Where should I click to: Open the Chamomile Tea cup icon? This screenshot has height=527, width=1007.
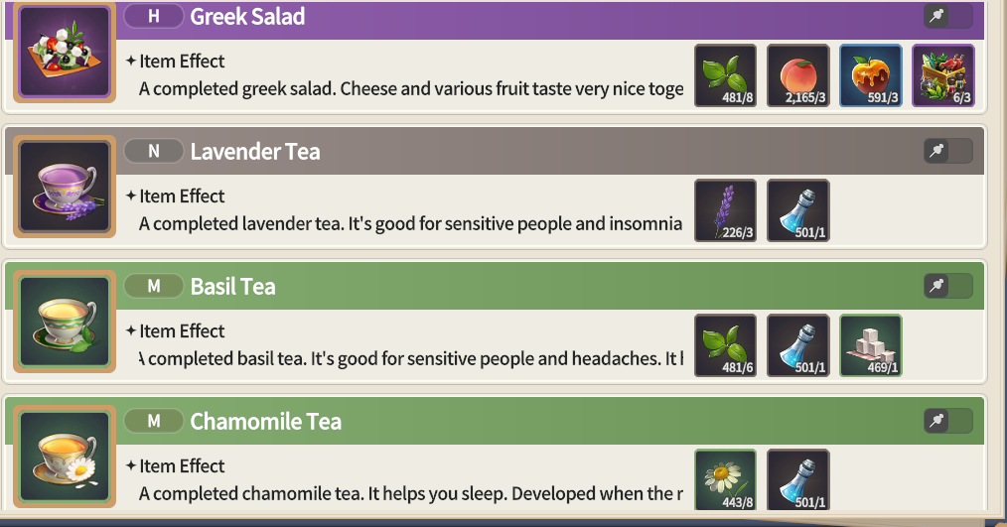tap(65, 457)
